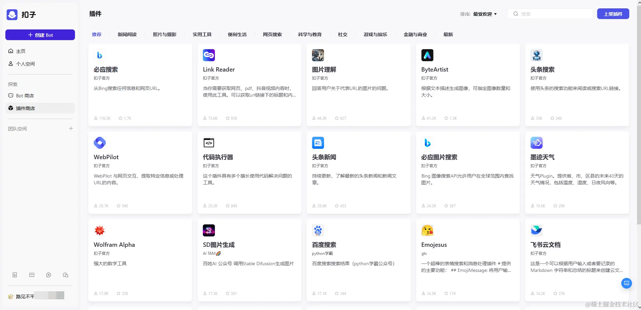Open the floating blue feedback chat button
This screenshot has width=641, height=310.
(627, 283)
